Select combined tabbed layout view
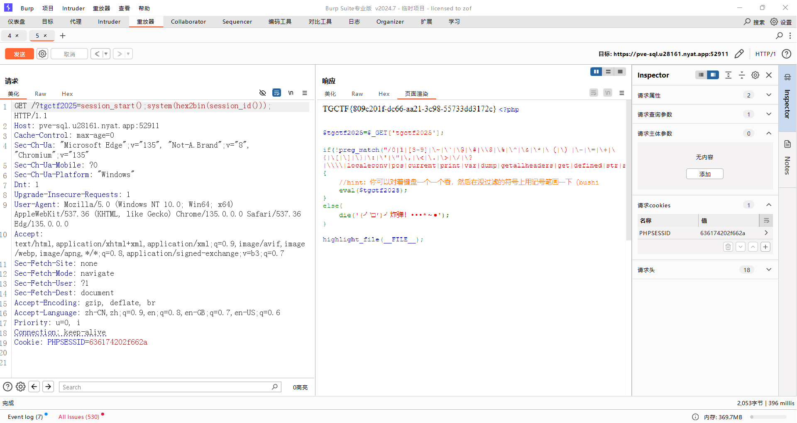 tap(620, 72)
